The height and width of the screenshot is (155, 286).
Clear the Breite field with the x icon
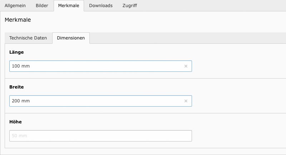[186, 101]
